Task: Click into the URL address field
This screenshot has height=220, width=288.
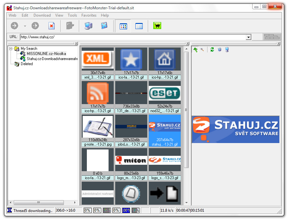Action: [133, 37]
